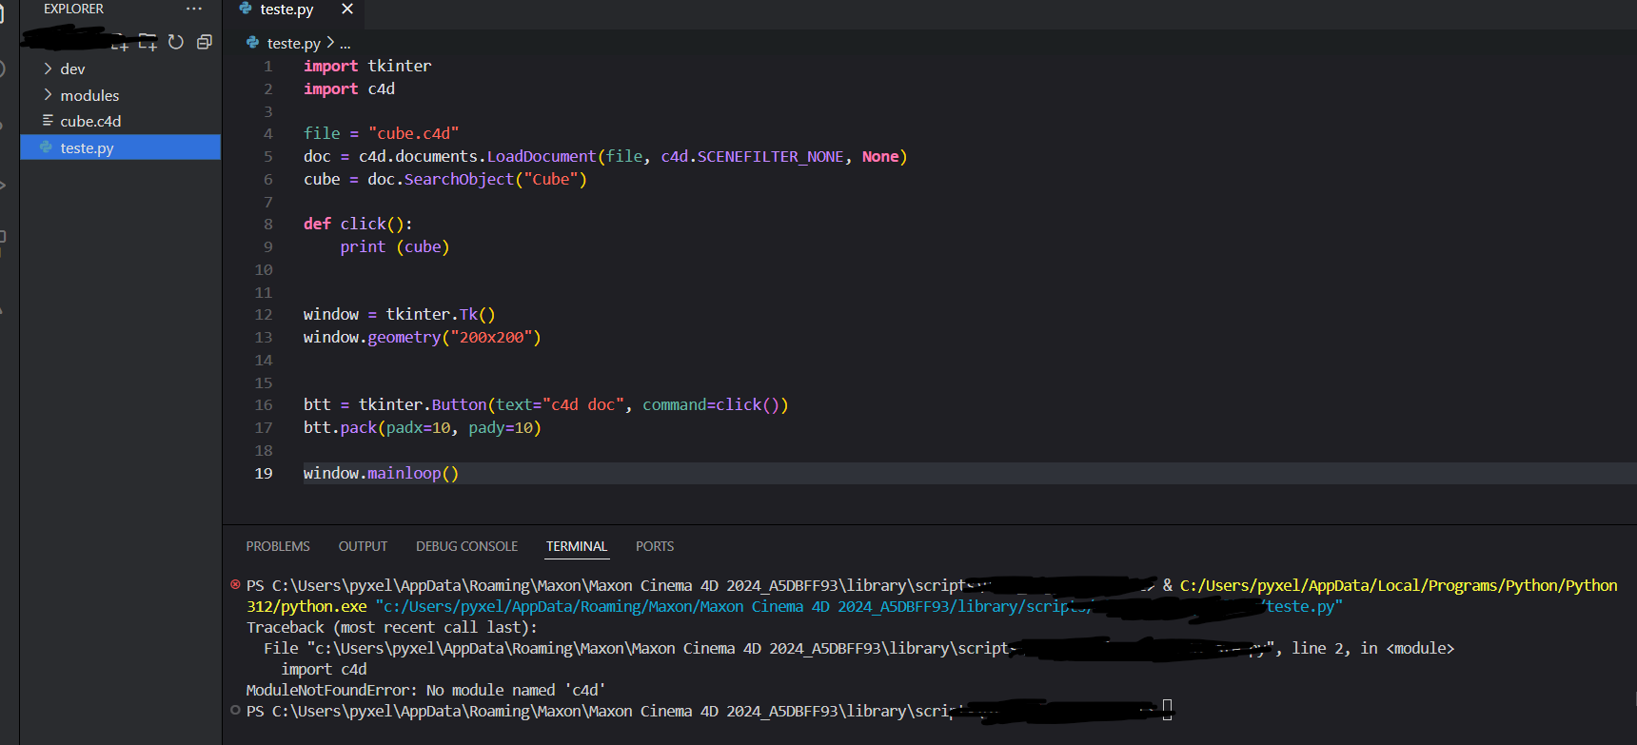Click the New Folder icon in Explorer

pos(148,43)
